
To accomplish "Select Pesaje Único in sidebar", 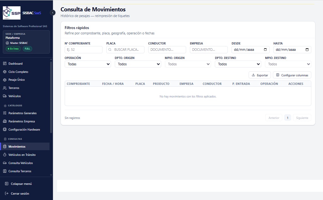I will (25, 80).
